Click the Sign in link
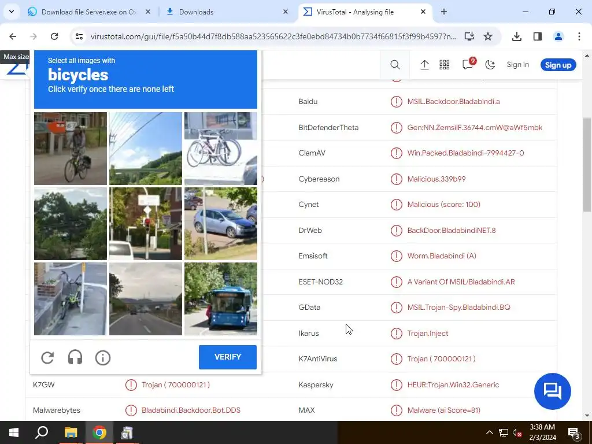Screen dimensions: 592x444 (517, 65)
